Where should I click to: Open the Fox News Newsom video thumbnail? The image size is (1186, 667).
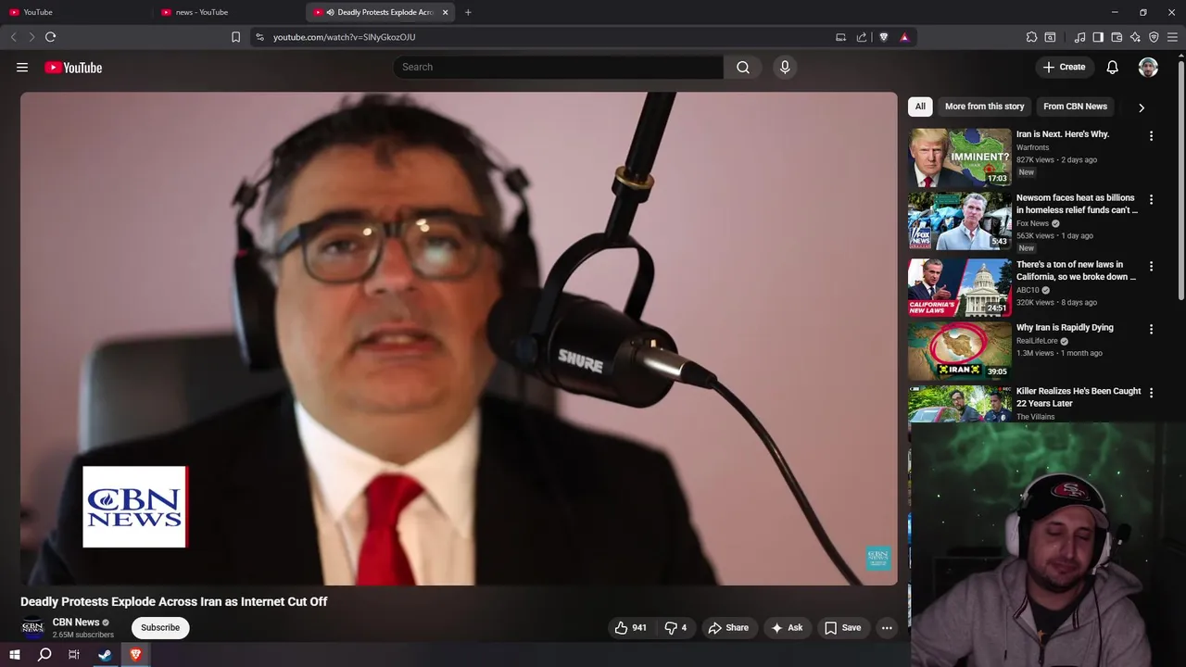(960, 221)
